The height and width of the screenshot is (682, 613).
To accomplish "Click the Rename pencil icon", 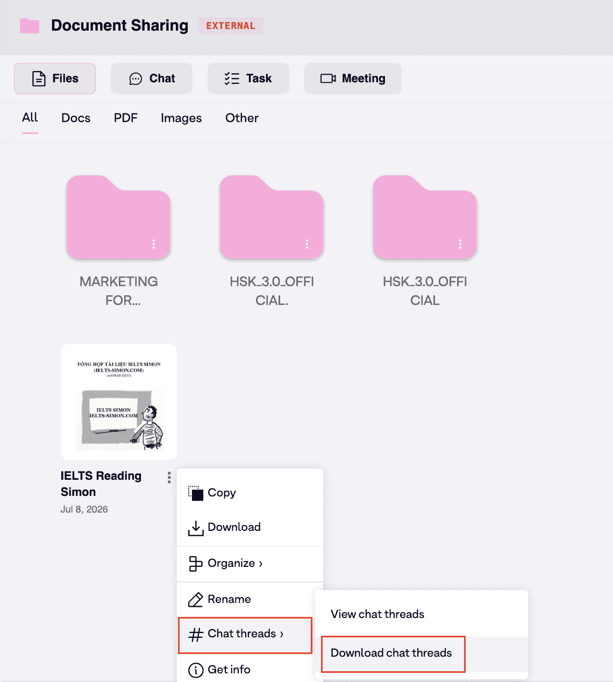I will (x=196, y=600).
